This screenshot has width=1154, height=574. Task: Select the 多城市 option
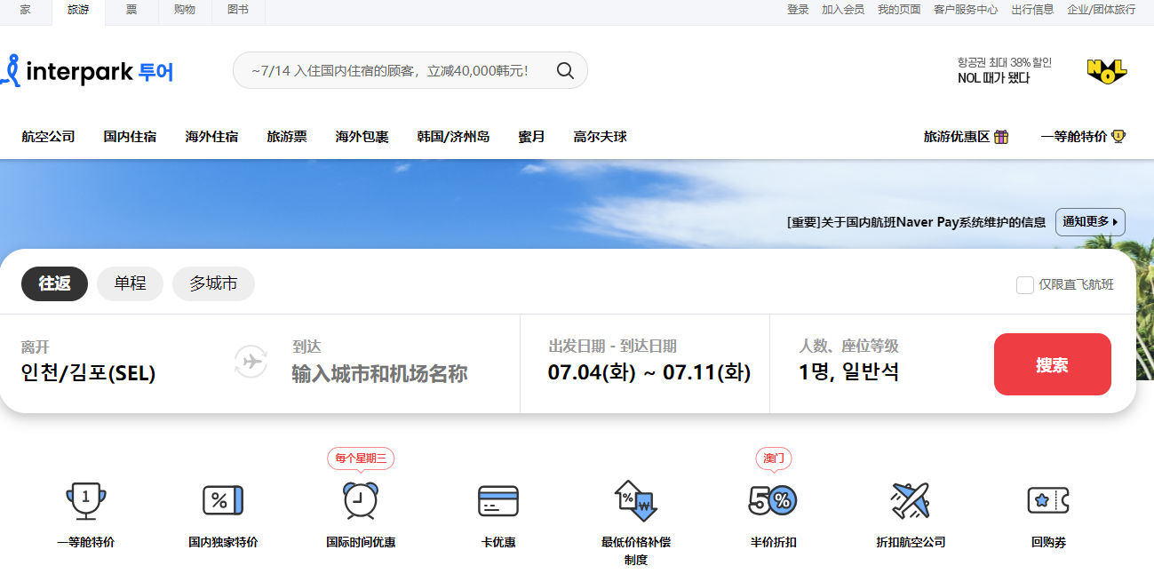pos(213,283)
